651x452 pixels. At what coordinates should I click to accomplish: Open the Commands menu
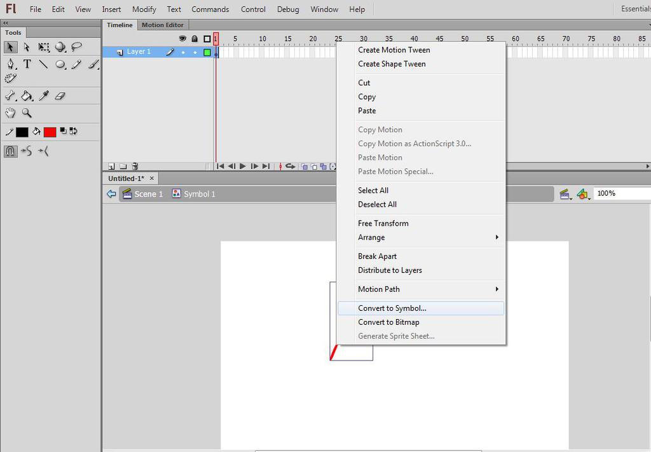pos(210,9)
